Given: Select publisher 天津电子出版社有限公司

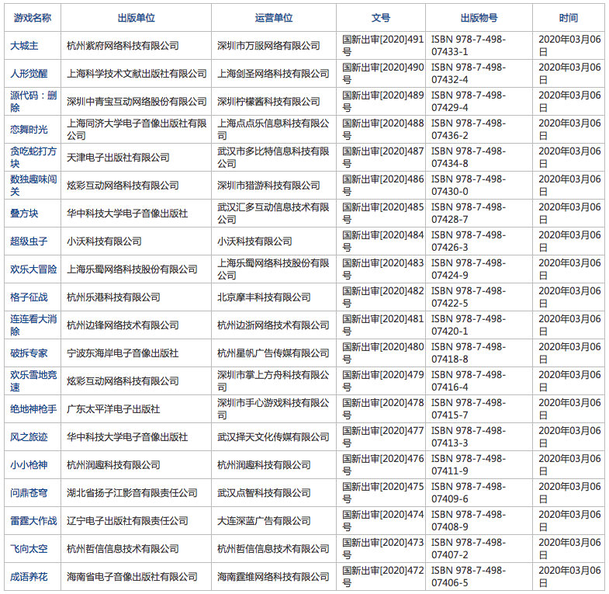Looking at the screenshot, I should [x=118, y=158].
